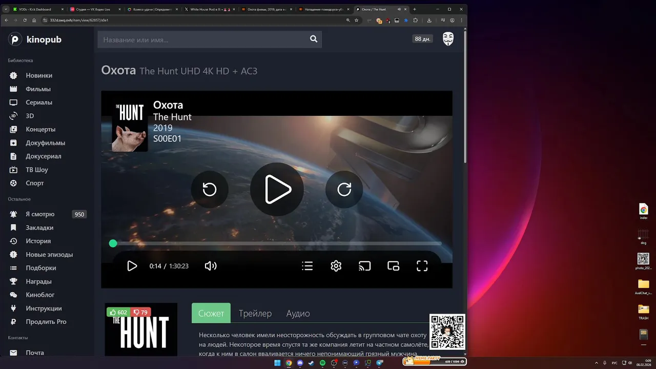The height and width of the screenshot is (369, 656).
Task: Open Киноблог
Action: point(40,295)
